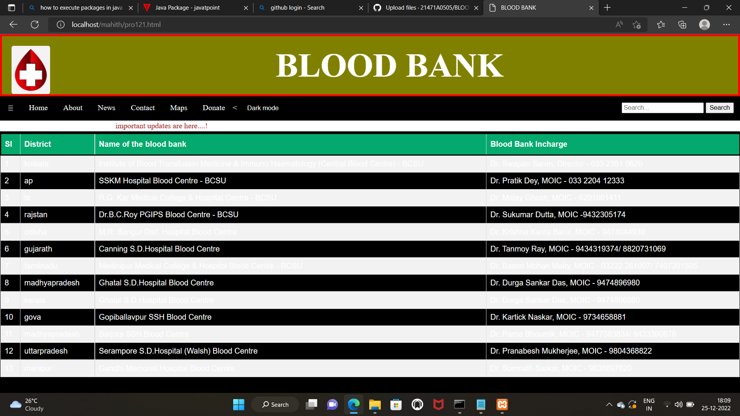This screenshot has width=740, height=416.
Task: Open the browser settings ellipsis menu
Action: (x=727, y=24)
